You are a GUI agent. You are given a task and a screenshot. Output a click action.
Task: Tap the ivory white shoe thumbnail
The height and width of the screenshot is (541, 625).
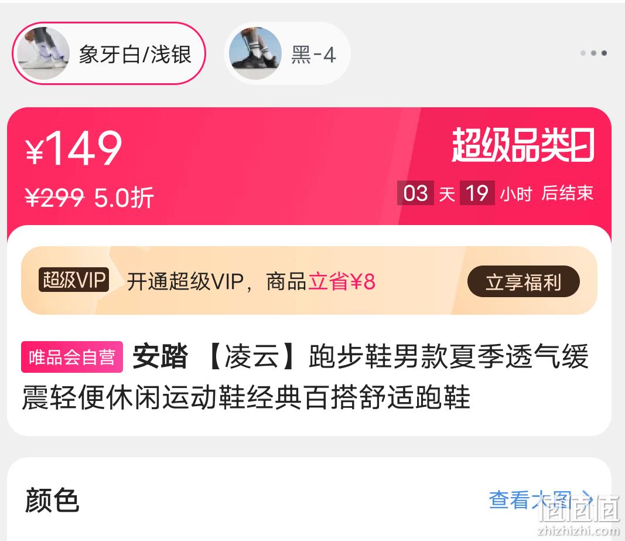(x=43, y=53)
